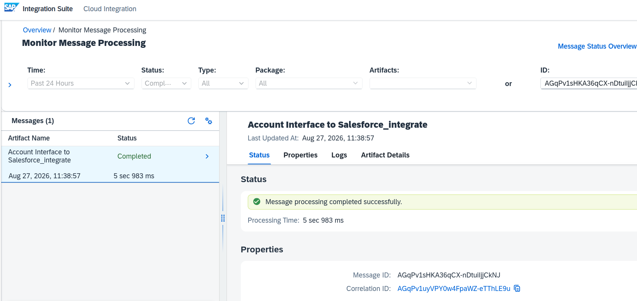Viewport: 637px width, 301px height.
Task: Click the Artifact Name column header
Action: (29, 138)
